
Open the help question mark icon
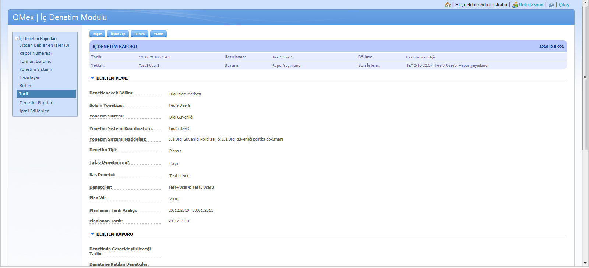551,5
